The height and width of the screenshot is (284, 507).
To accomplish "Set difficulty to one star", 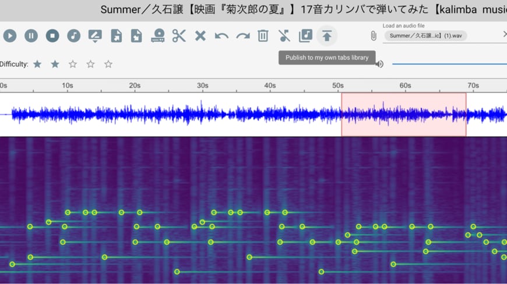I will coord(37,64).
